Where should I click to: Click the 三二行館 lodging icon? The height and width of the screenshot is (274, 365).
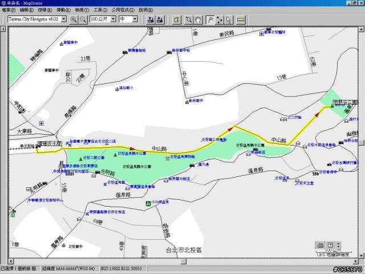(283, 119)
